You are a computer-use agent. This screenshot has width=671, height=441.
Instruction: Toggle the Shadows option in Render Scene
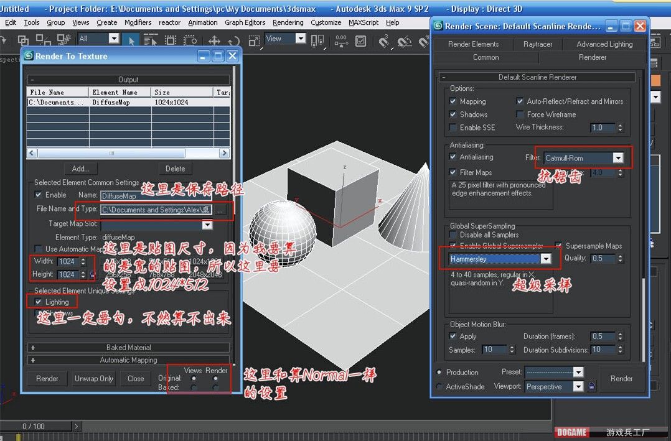click(453, 114)
